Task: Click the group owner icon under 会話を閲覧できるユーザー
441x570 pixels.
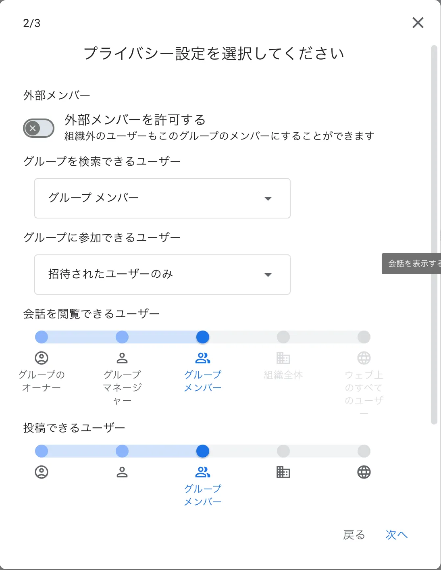Action: (x=42, y=358)
